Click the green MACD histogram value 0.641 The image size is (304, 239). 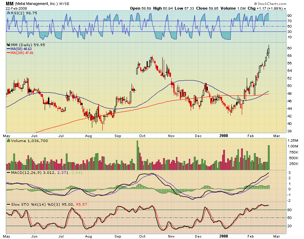77,173
